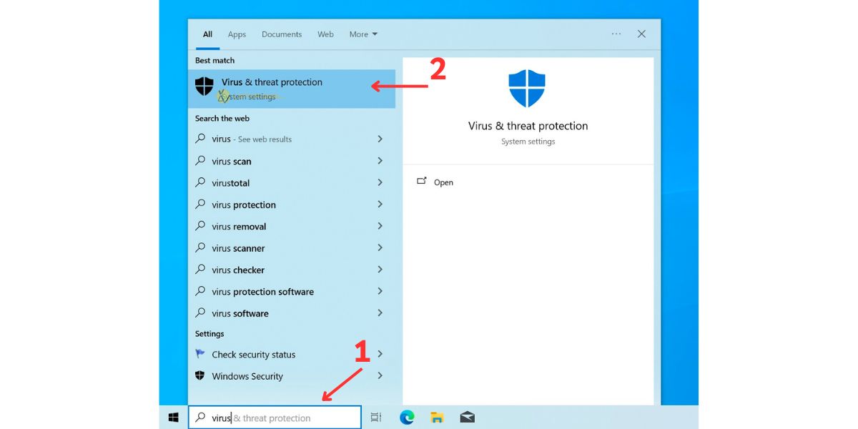
Task: Click the magnifier icon beside virustotal
Action: 200,183
